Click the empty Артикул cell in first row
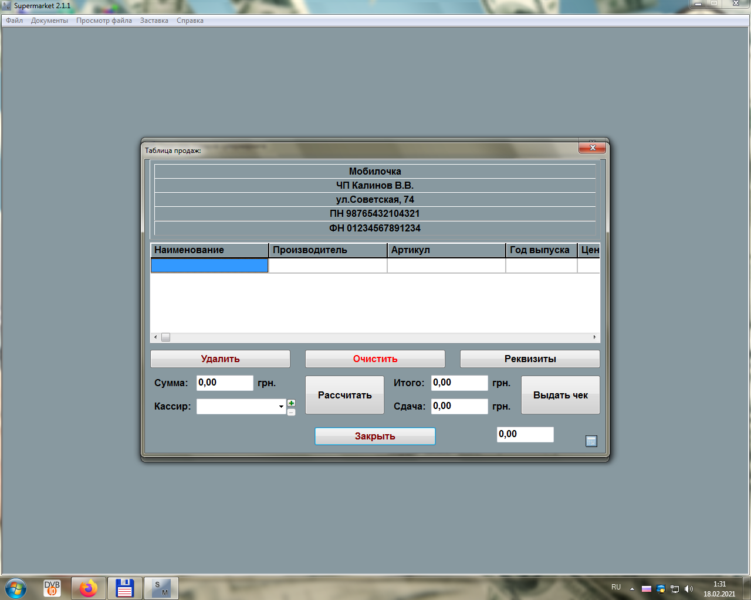Viewport: 751px width, 600px height. (446, 265)
